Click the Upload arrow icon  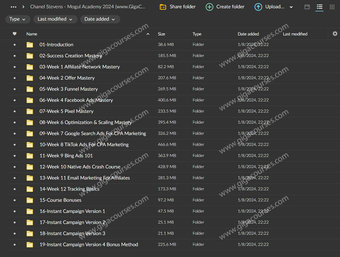coord(258,7)
